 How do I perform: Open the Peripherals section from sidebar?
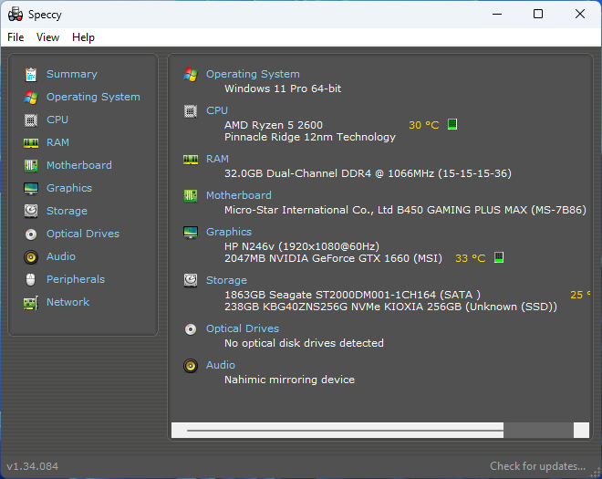coord(76,279)
